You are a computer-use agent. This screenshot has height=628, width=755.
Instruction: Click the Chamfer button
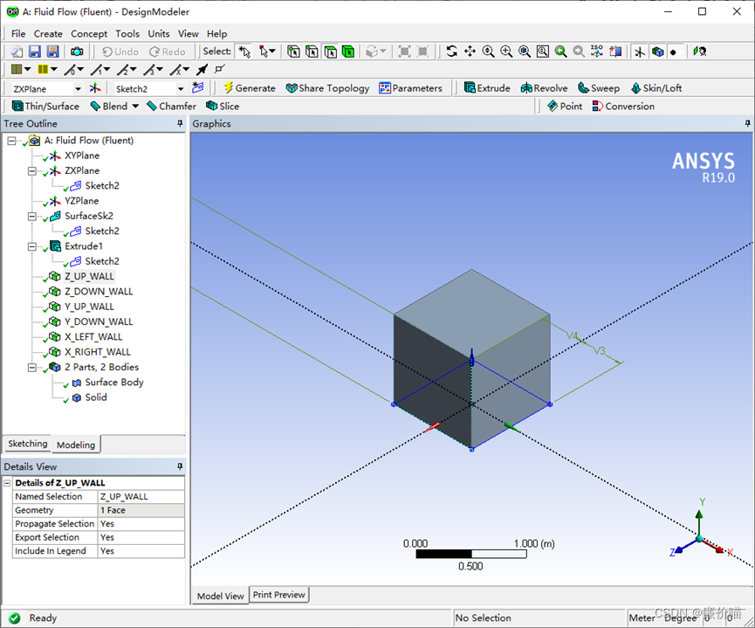pyautogui.click(x=171, y=107)
